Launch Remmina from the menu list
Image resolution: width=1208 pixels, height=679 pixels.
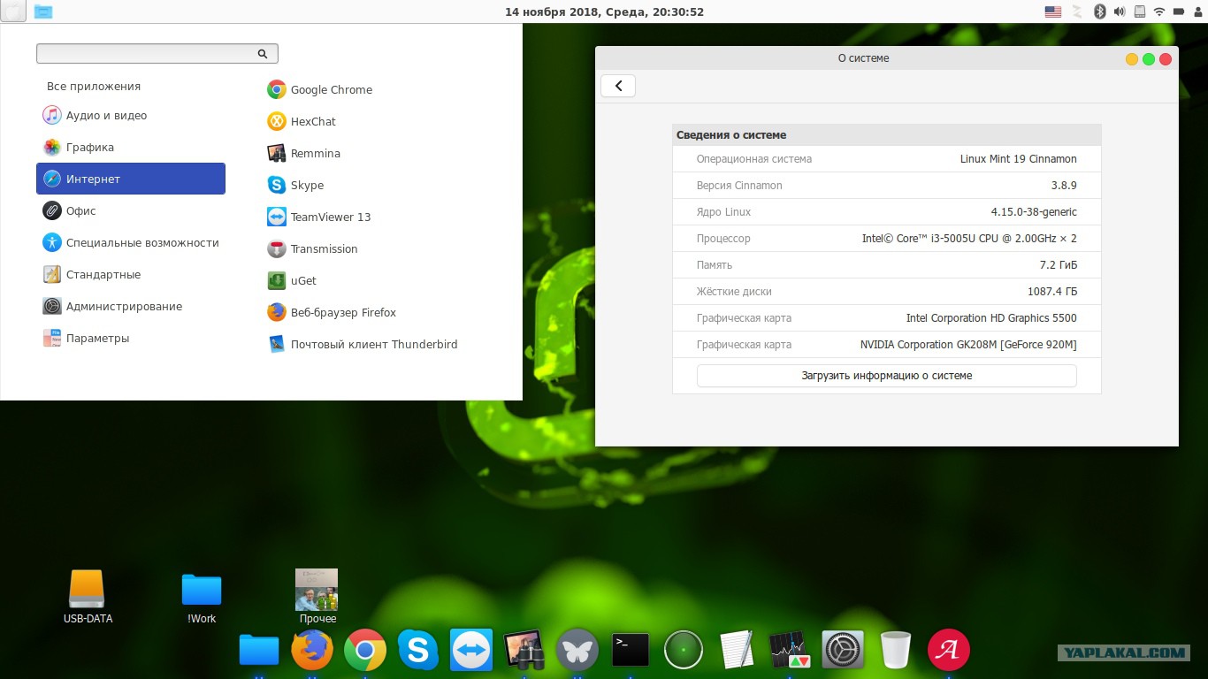304,154
